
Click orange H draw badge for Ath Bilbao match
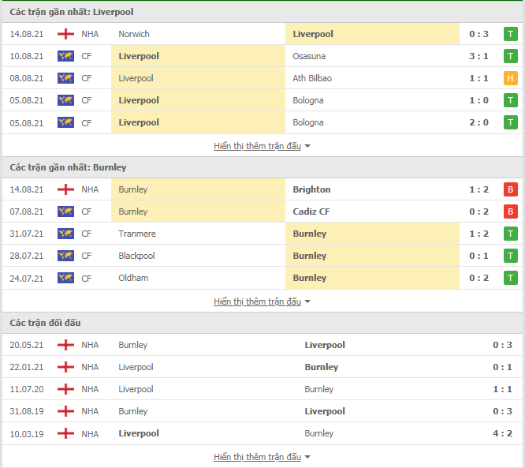(510, 78)
